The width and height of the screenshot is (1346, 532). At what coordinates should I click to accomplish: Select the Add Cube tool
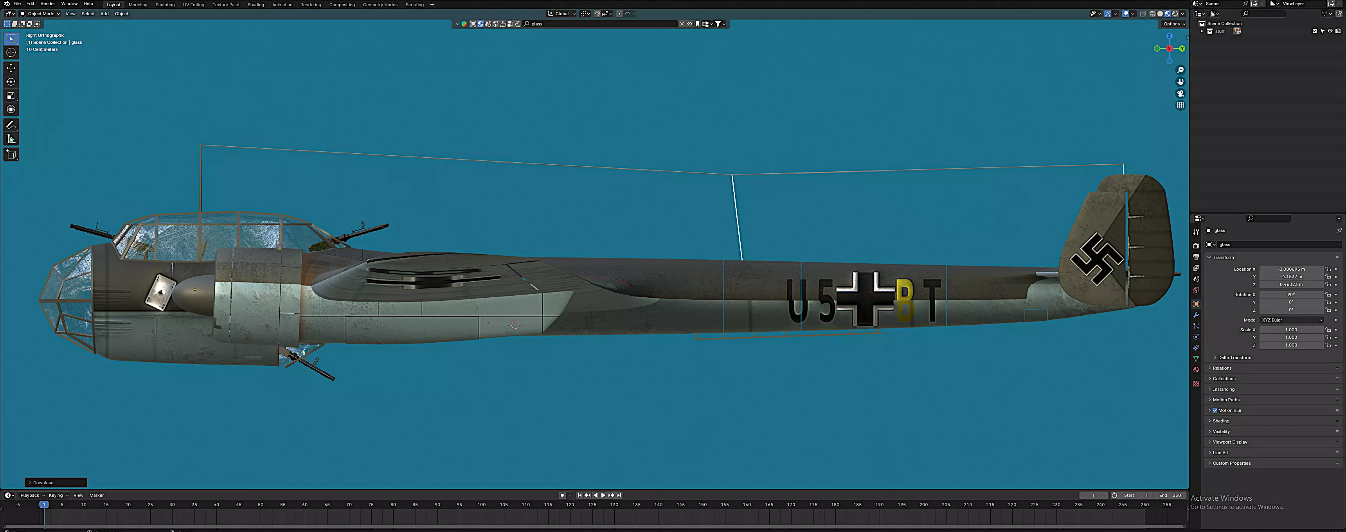[11, 154]
